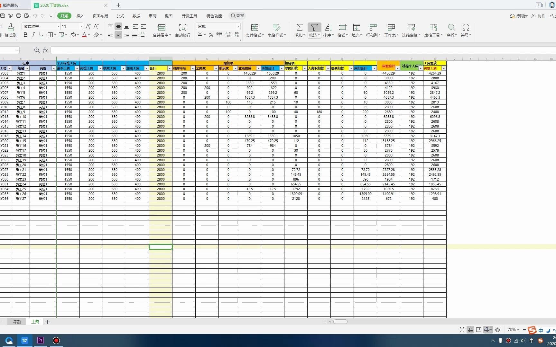The image size is (556, 347).
Task: Switch to the View (视图) tab
Action: click(169, 16)
